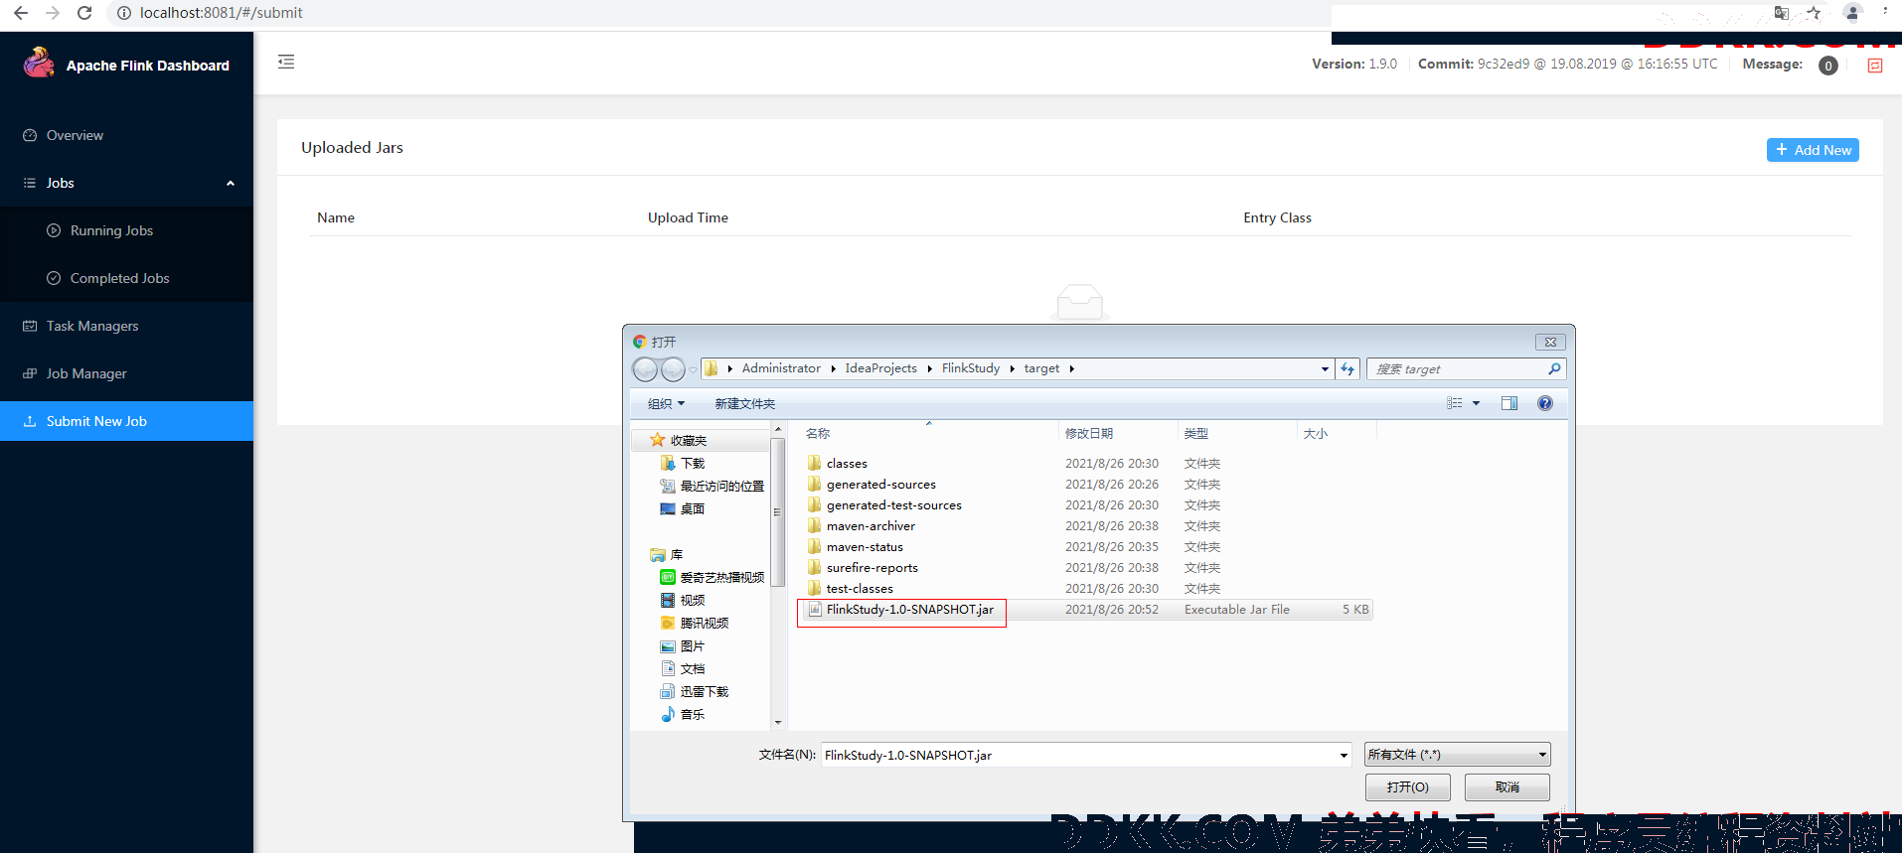Select Submit New Job menu item

click(126, 421)
